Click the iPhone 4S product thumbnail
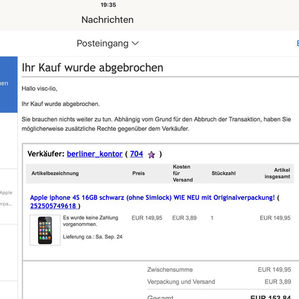 point(45,230)
